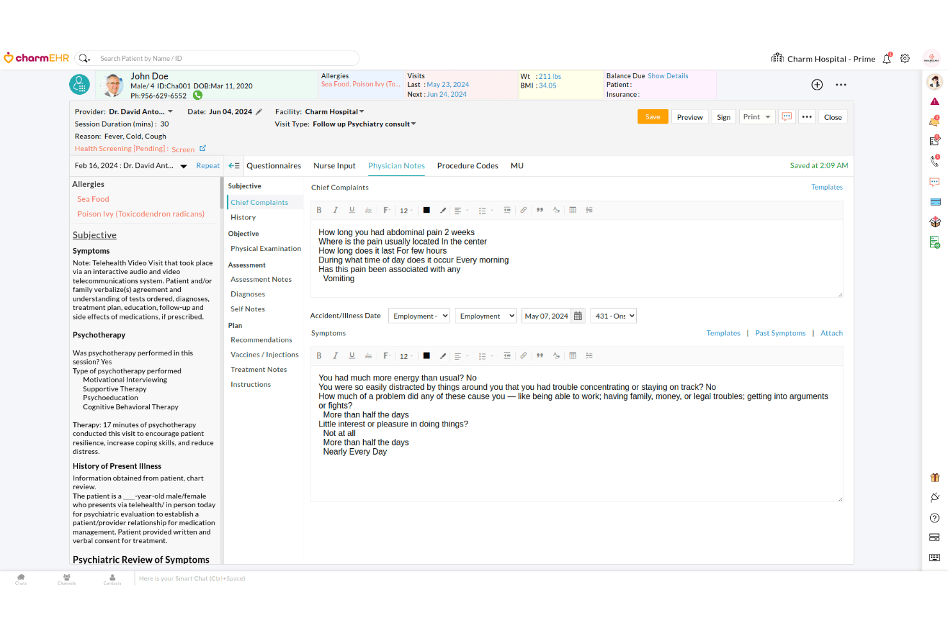Image resolution: width=948 pixels, height=632 pixels.
Task: Insert blockquote in Chief Complaints editor
Action: [540, 210]
